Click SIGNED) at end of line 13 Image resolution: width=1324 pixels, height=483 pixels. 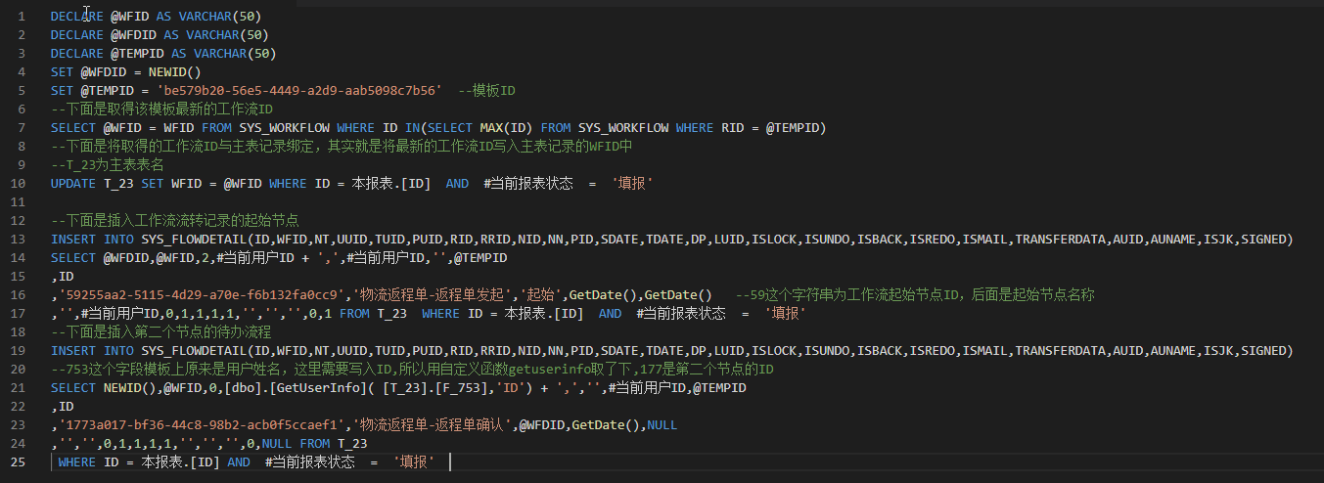[1267, 240]
